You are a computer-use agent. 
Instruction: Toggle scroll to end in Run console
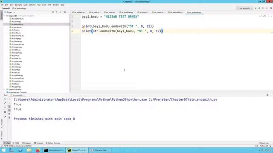[x=9, y=110]
